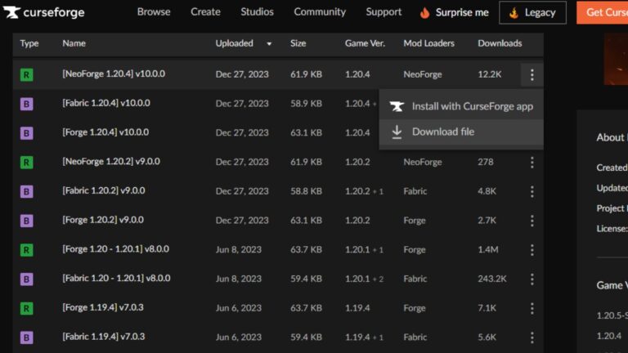Click the flame icon beside Surprise me
This screenshot has width=628, height=353.
point(424,13)
